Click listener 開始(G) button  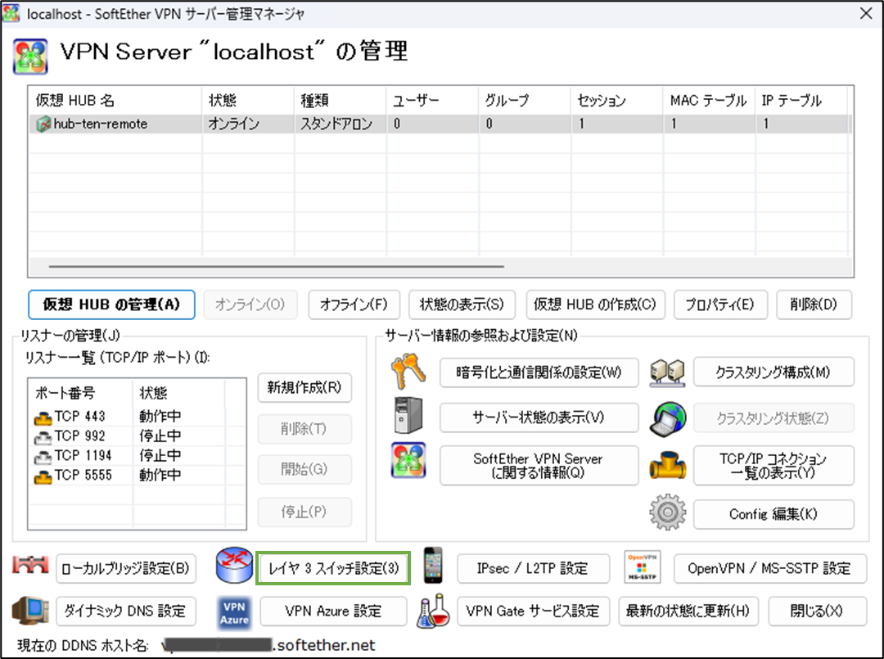click(304, 469)
